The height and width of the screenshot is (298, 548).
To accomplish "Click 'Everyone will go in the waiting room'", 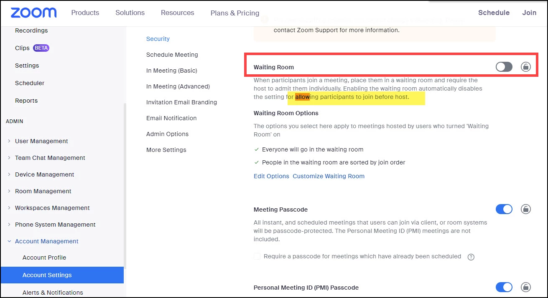I will pos(313,149).
